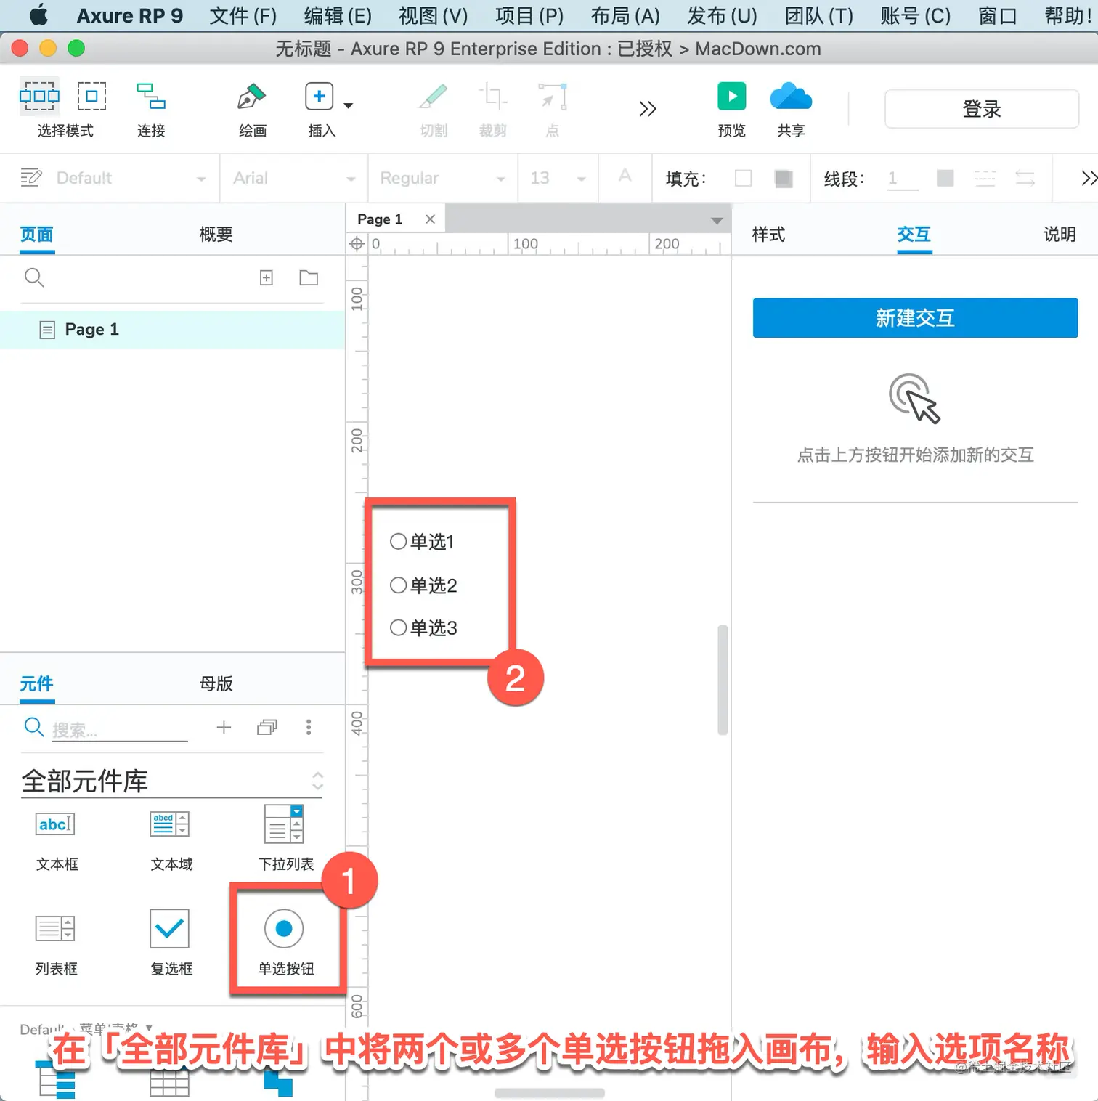
Task: Click the add folder icon
Action: 309,277
